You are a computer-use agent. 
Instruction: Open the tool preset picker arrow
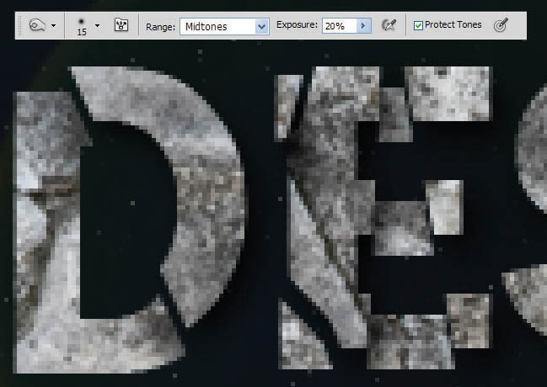click(x=54, y=26)
